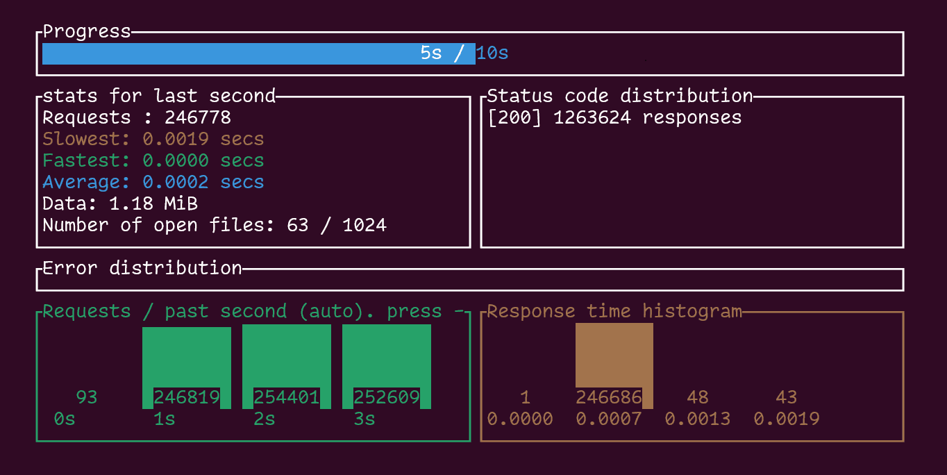Click the 0s value 93
The width and height of the screenshot is (947, 475).
click(x=87, y=397)
